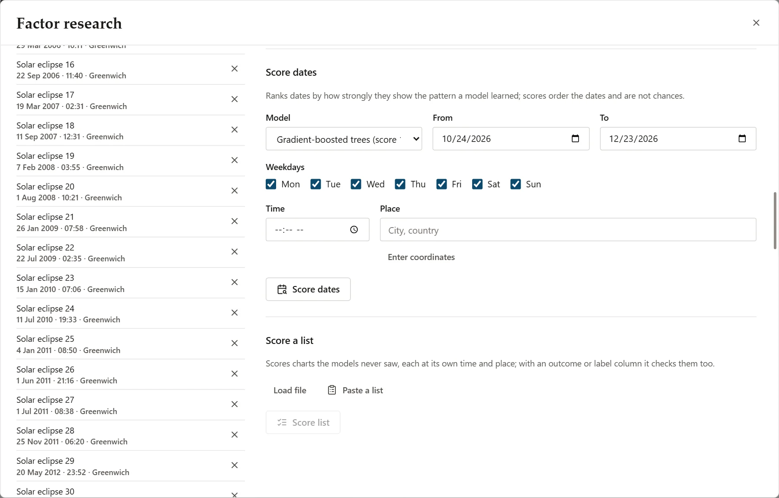Open the From date calendar picker

tap(575, 138)
